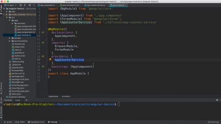Click the gutter icon beside imports line
This screenshot has height=124, width=221.
[x=43, y=43]
